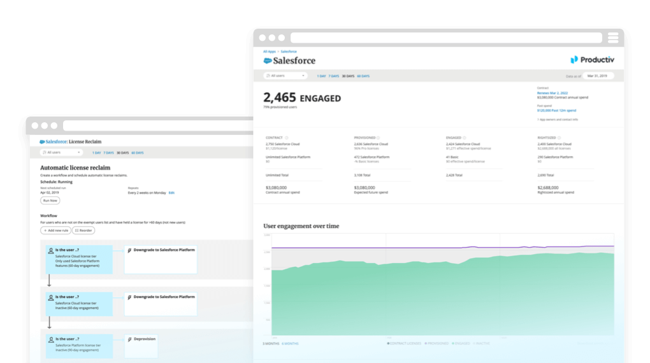Expand App owners and contact info
Image resolution: width=650 pixels, height=363 pixels.
[558, 119]
